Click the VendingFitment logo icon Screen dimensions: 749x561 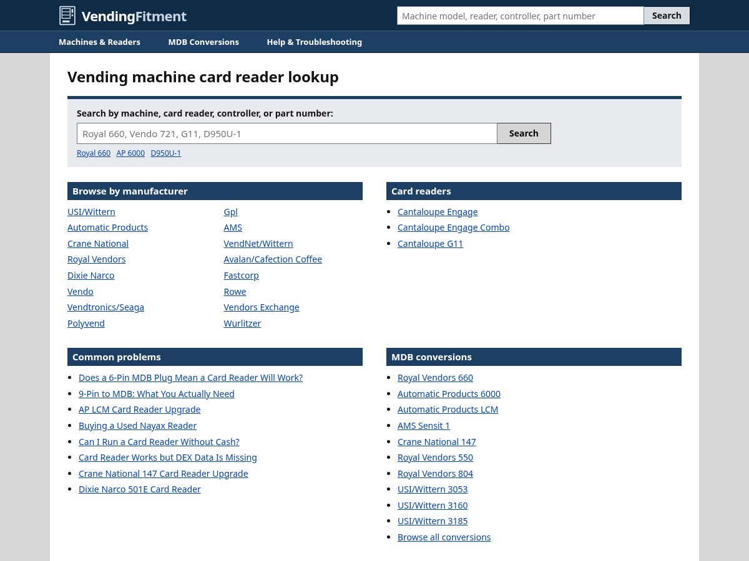(67, 16)
